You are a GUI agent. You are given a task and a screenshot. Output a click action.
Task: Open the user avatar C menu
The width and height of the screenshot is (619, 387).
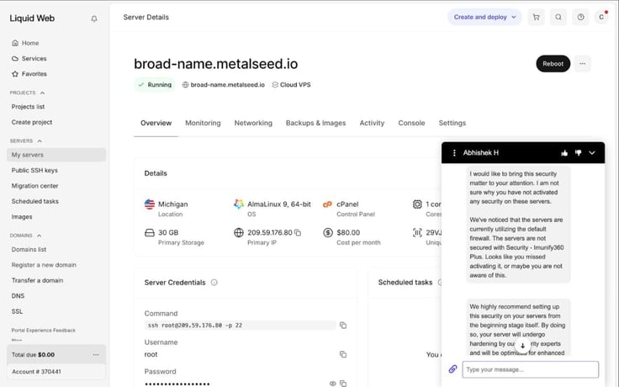[601, 17]
